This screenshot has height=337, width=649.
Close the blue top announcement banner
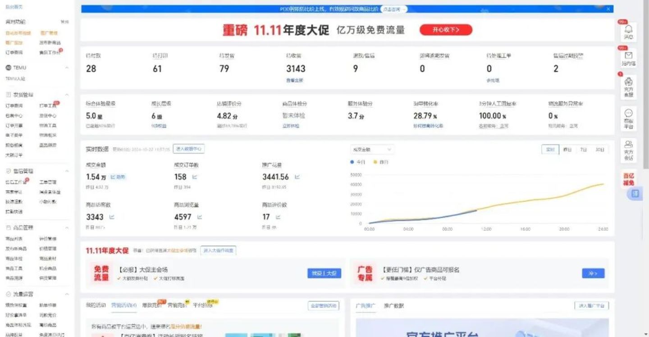pyautogui.click(x=608, y=9)
